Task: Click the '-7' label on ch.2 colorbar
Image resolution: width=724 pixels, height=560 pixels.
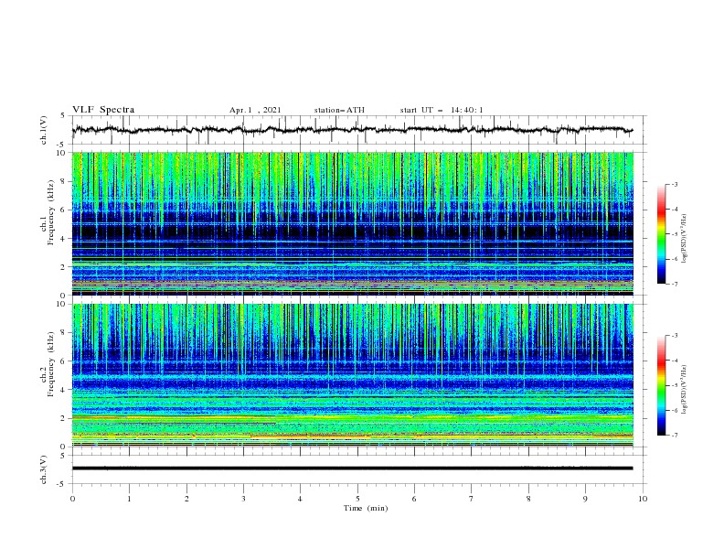Action: point(674,435)
